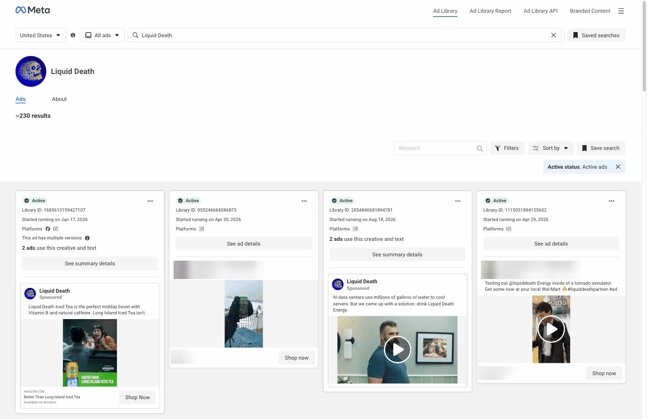Screen dimensions: 647x419
Task: Click Facebook platform icon on first ad
Action: click(x=48, y=229)
